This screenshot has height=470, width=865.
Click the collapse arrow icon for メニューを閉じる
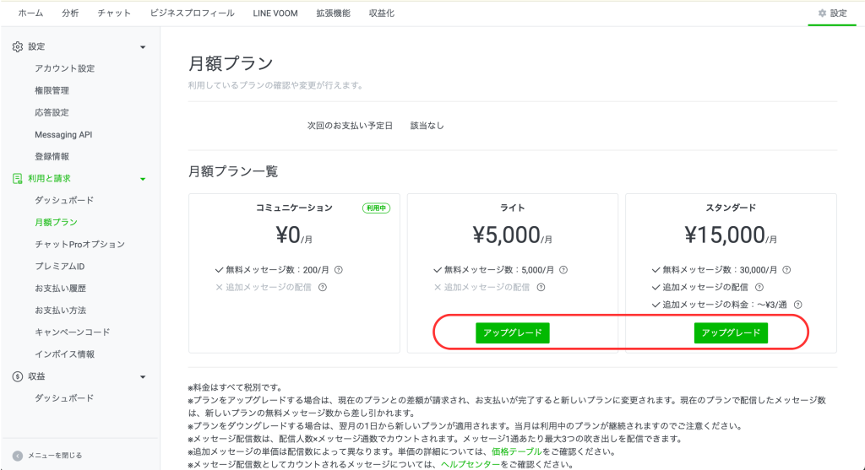(17, 455)
